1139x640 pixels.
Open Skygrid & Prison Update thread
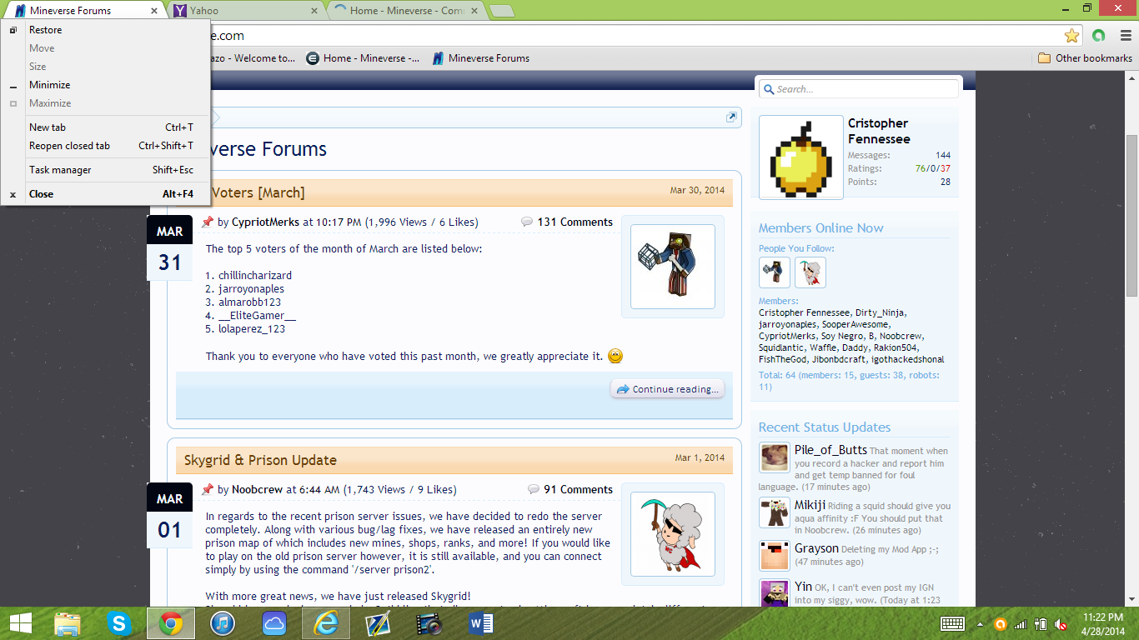[260, 460]
